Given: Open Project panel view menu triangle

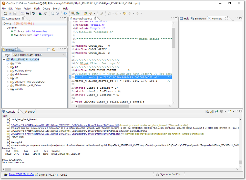Looking at the screenshot, I should click(x=57, y=49).
